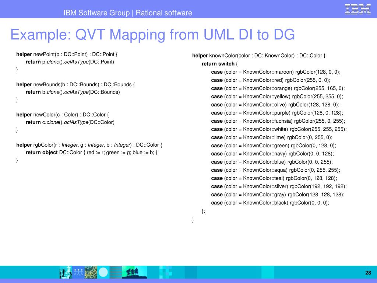Click the KnownColor::red case line
Screen dimensions: 377x283
coord(271,80)
